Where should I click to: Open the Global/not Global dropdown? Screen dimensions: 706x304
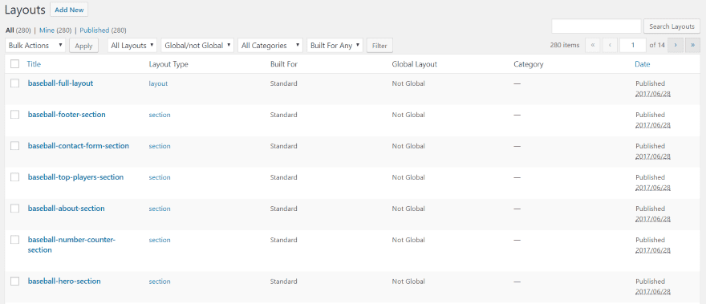pyautogui.click(x=197, y=46)
